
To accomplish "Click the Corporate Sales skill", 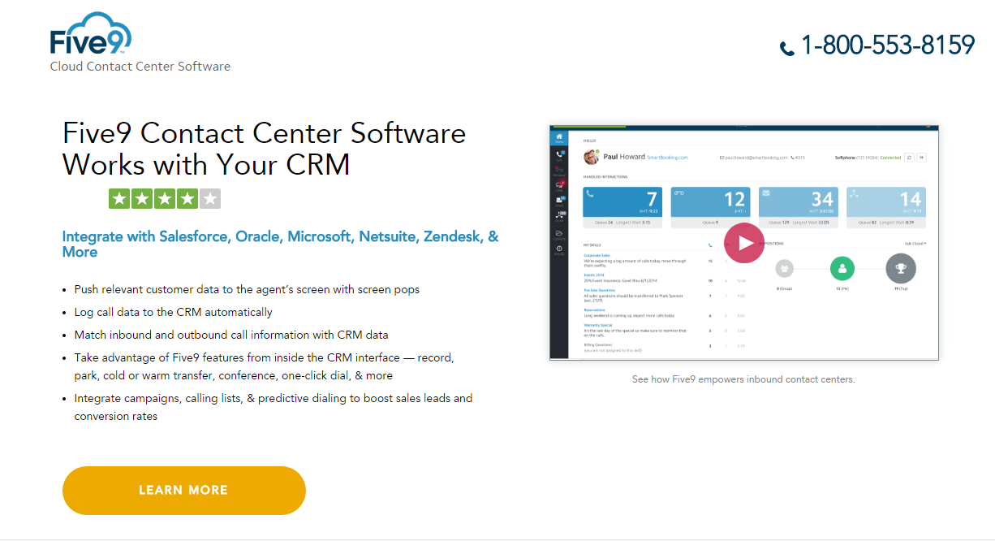I will [x=597, y=255].
